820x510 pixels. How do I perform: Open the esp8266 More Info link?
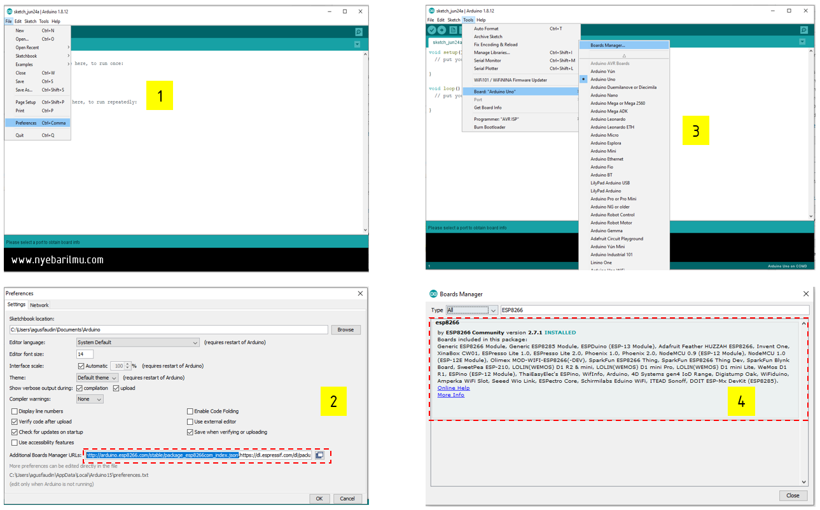click(451, 395)
